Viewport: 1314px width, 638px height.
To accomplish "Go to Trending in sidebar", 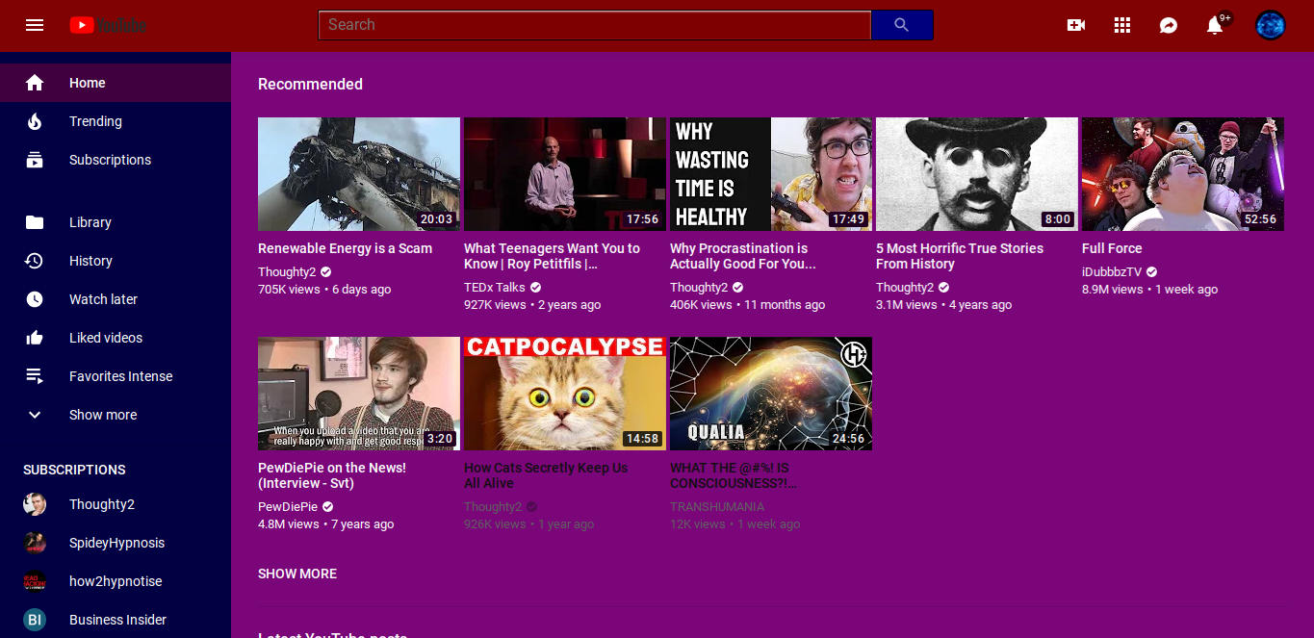I will (x=95, y=121).
